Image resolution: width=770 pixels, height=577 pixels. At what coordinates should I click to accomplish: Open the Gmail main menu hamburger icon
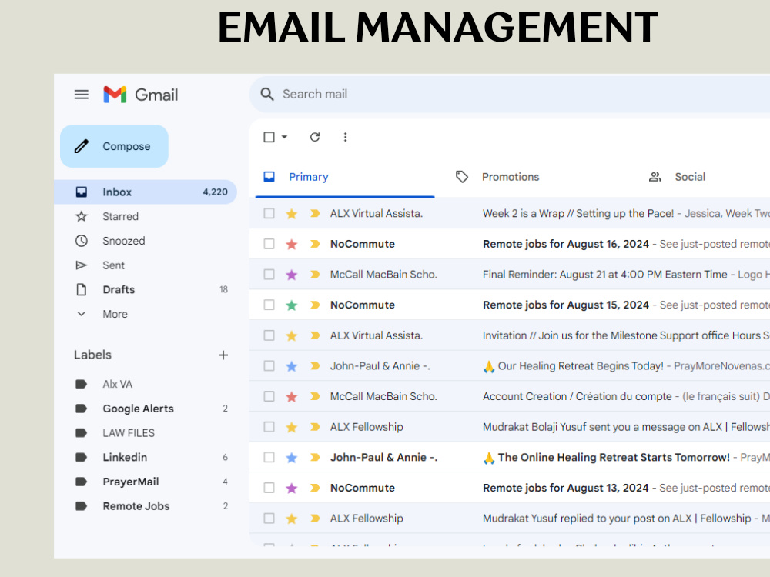pos(82,94)
